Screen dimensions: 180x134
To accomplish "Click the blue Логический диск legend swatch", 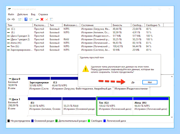I will (105, 121).
